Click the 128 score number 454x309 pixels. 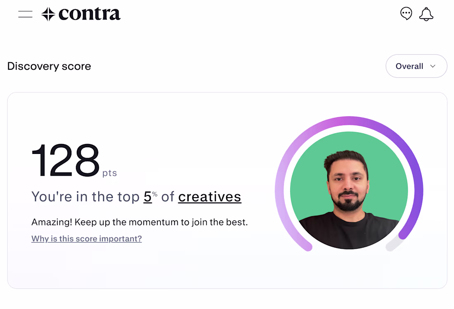pyautogui.click(x=66, y=160)
